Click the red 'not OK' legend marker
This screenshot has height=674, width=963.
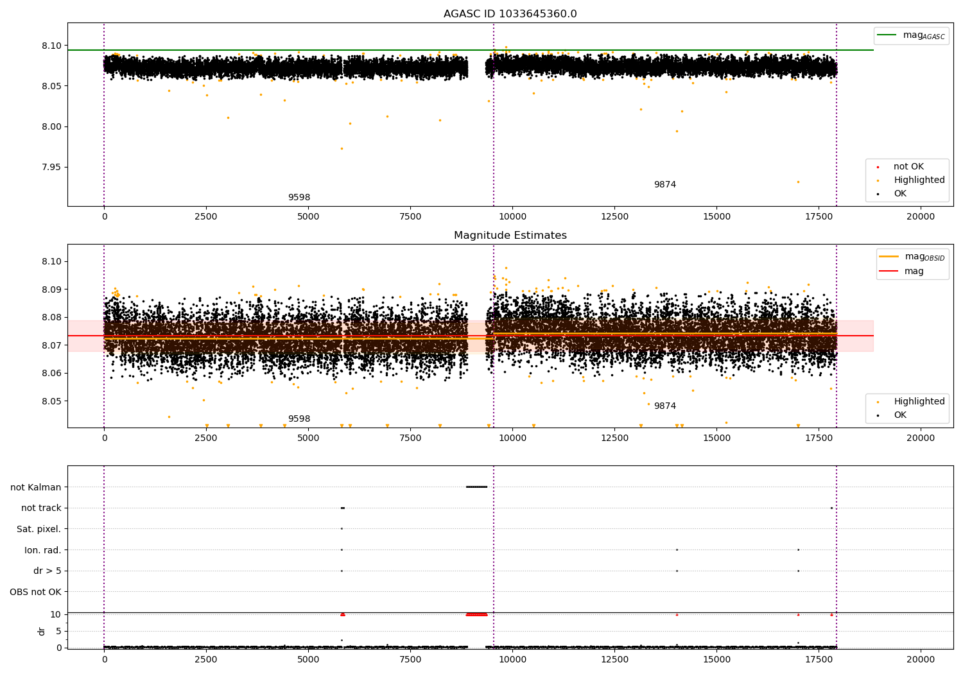(x=878, y=167)
